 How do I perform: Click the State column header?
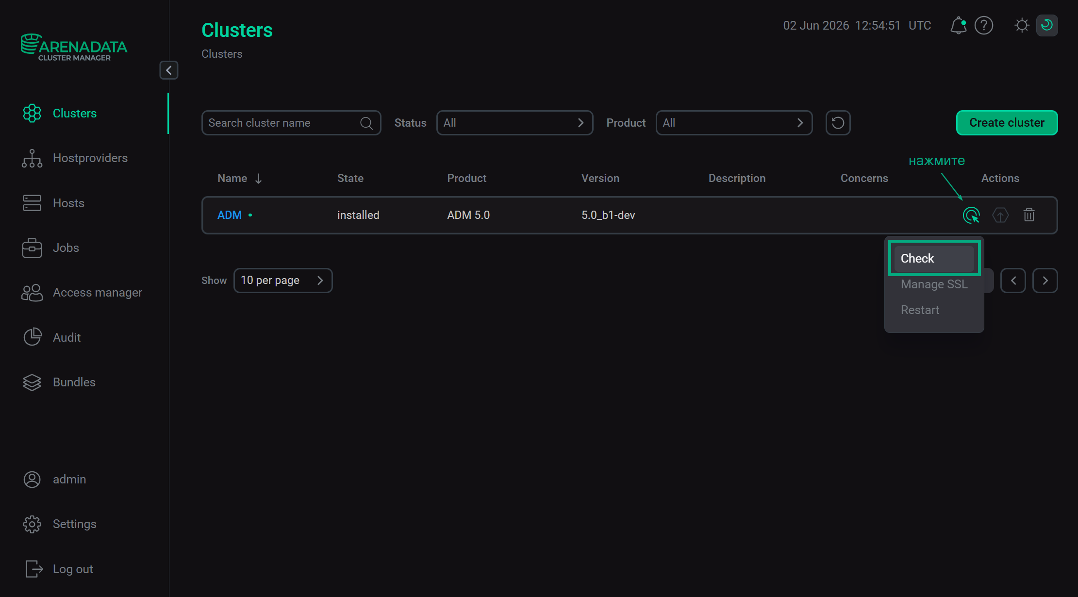(350, 178)
